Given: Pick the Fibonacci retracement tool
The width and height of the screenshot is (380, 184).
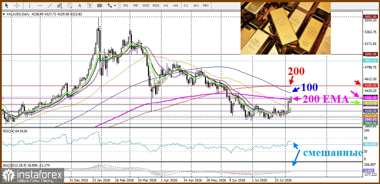Looking at the screenshot, I should [70, 5].
